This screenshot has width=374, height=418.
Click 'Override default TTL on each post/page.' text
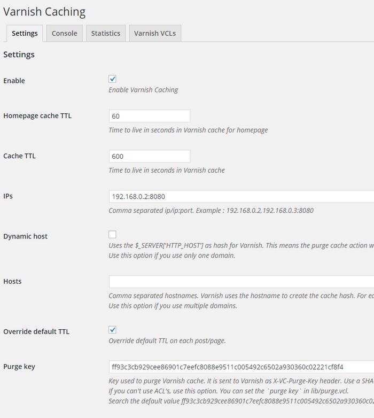point(167,341)
